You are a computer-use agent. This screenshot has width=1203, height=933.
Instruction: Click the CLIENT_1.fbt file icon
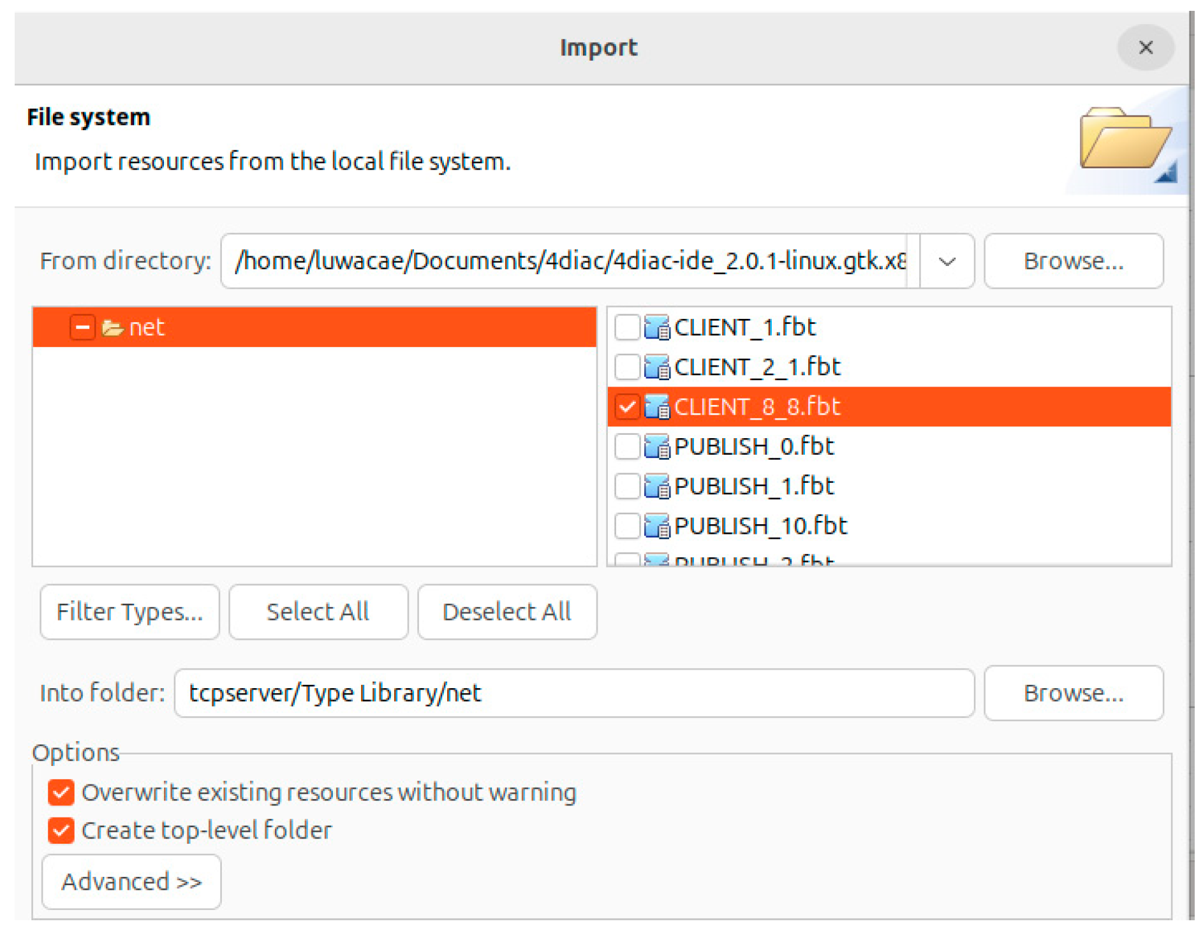656,327
